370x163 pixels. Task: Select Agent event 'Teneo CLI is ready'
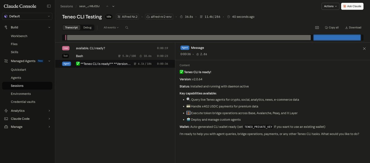115,64
